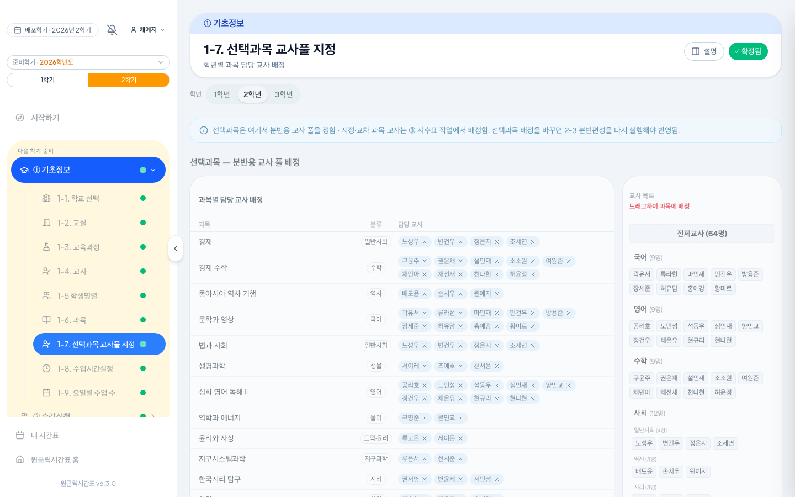Remove 방용준 from 문학과 영상 row
This screenshot has height=497, width=795.
[569, 313]
